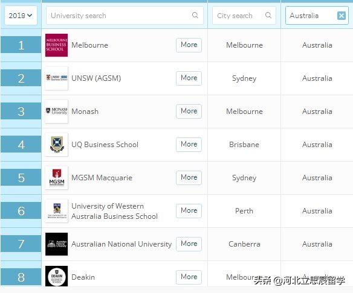
Task: Click rank number 7 cell
Action: pos(21,244)
